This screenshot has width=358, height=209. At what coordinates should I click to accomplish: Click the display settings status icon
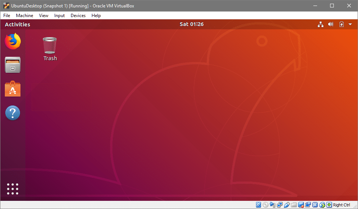308,205
